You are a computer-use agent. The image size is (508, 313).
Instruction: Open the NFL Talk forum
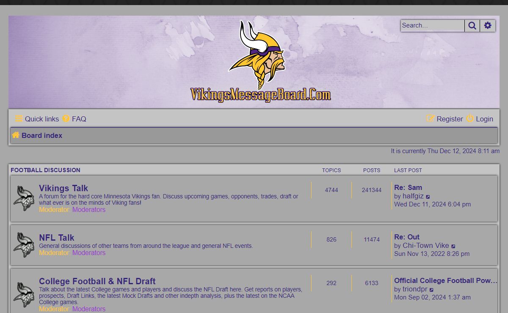click(x=57, y=238)
